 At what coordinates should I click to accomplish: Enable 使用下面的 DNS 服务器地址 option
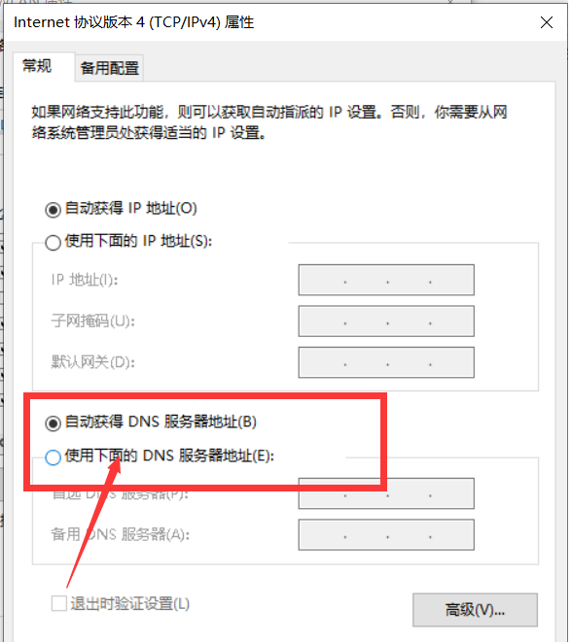pyautogui.click(x=53, y=456)
